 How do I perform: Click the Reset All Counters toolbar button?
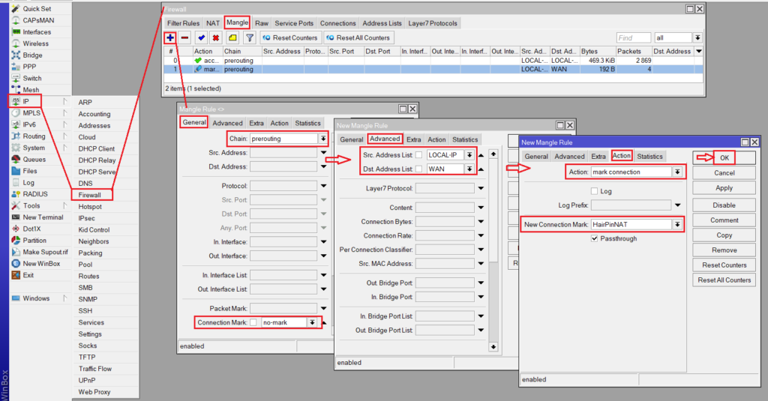(358, 37)
